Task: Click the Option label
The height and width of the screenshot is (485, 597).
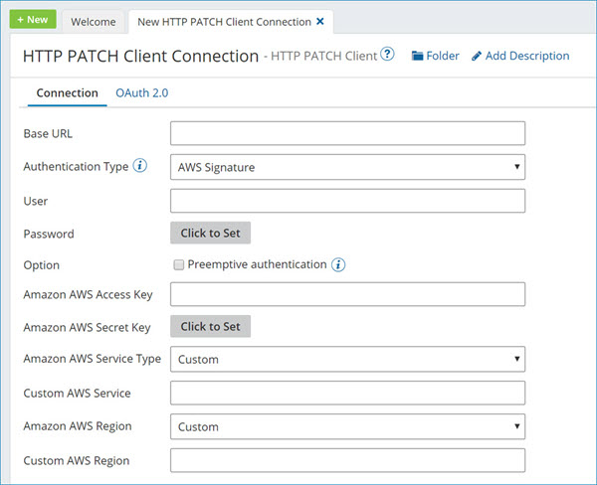Action: click(x=42, y=265)
